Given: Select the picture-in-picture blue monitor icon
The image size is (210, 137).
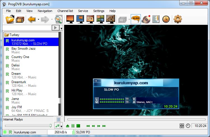Looking at the screenshot, I should 80,19.
